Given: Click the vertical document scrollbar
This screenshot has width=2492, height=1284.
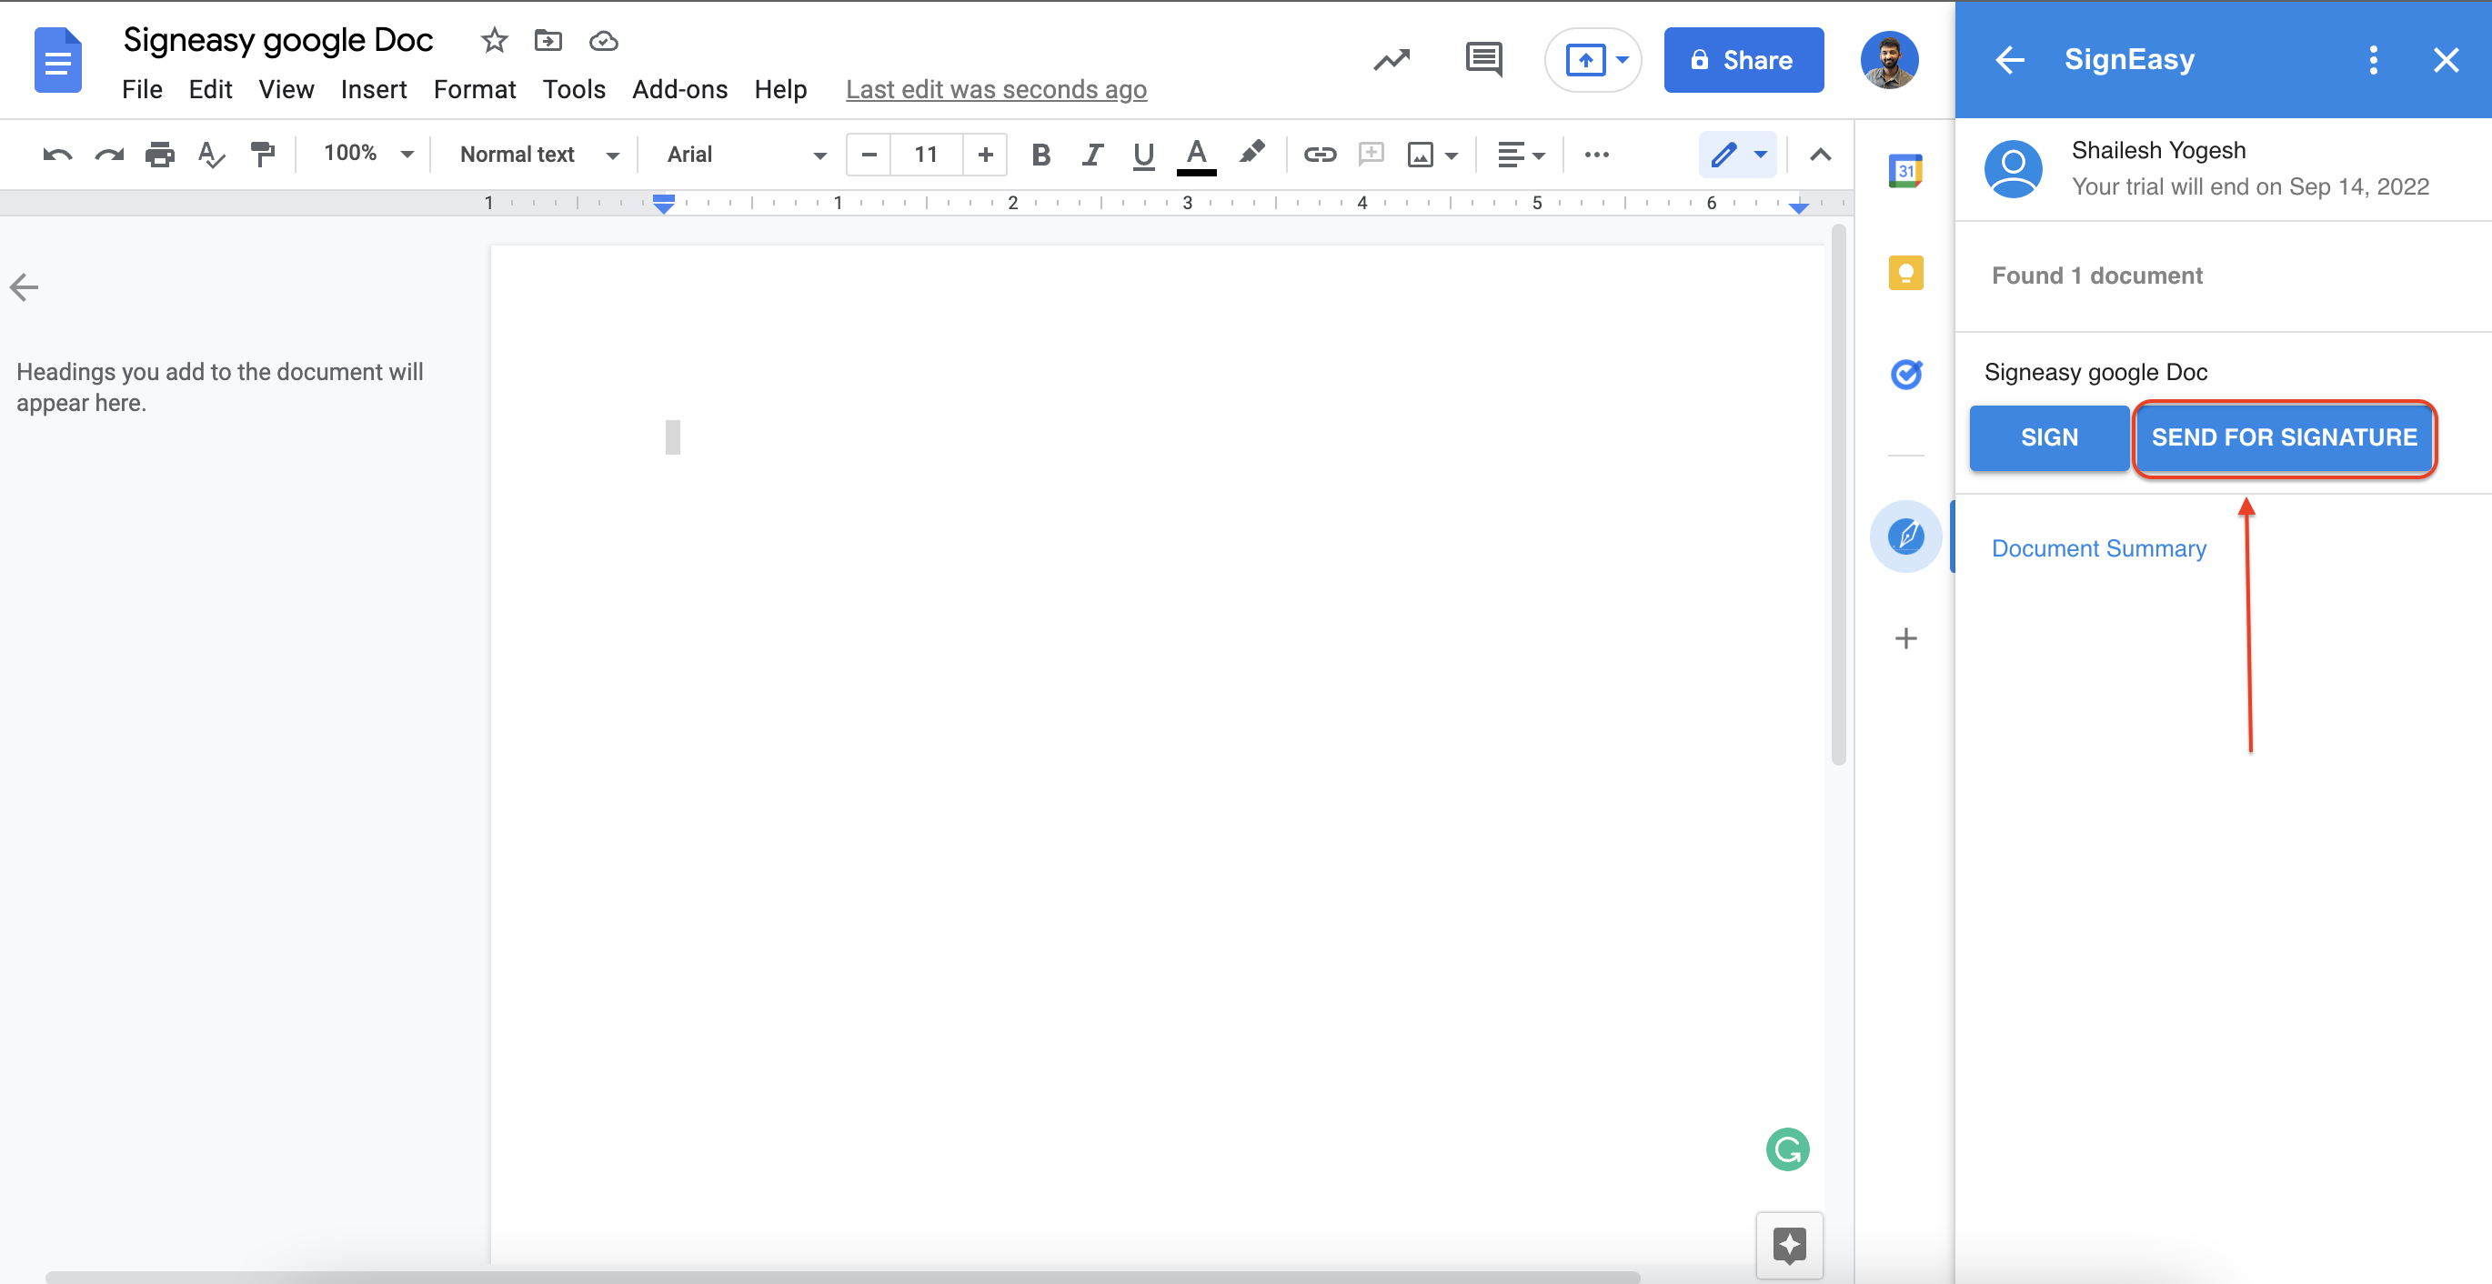Looking at the screenshot, I should [x=1838, y=495].
